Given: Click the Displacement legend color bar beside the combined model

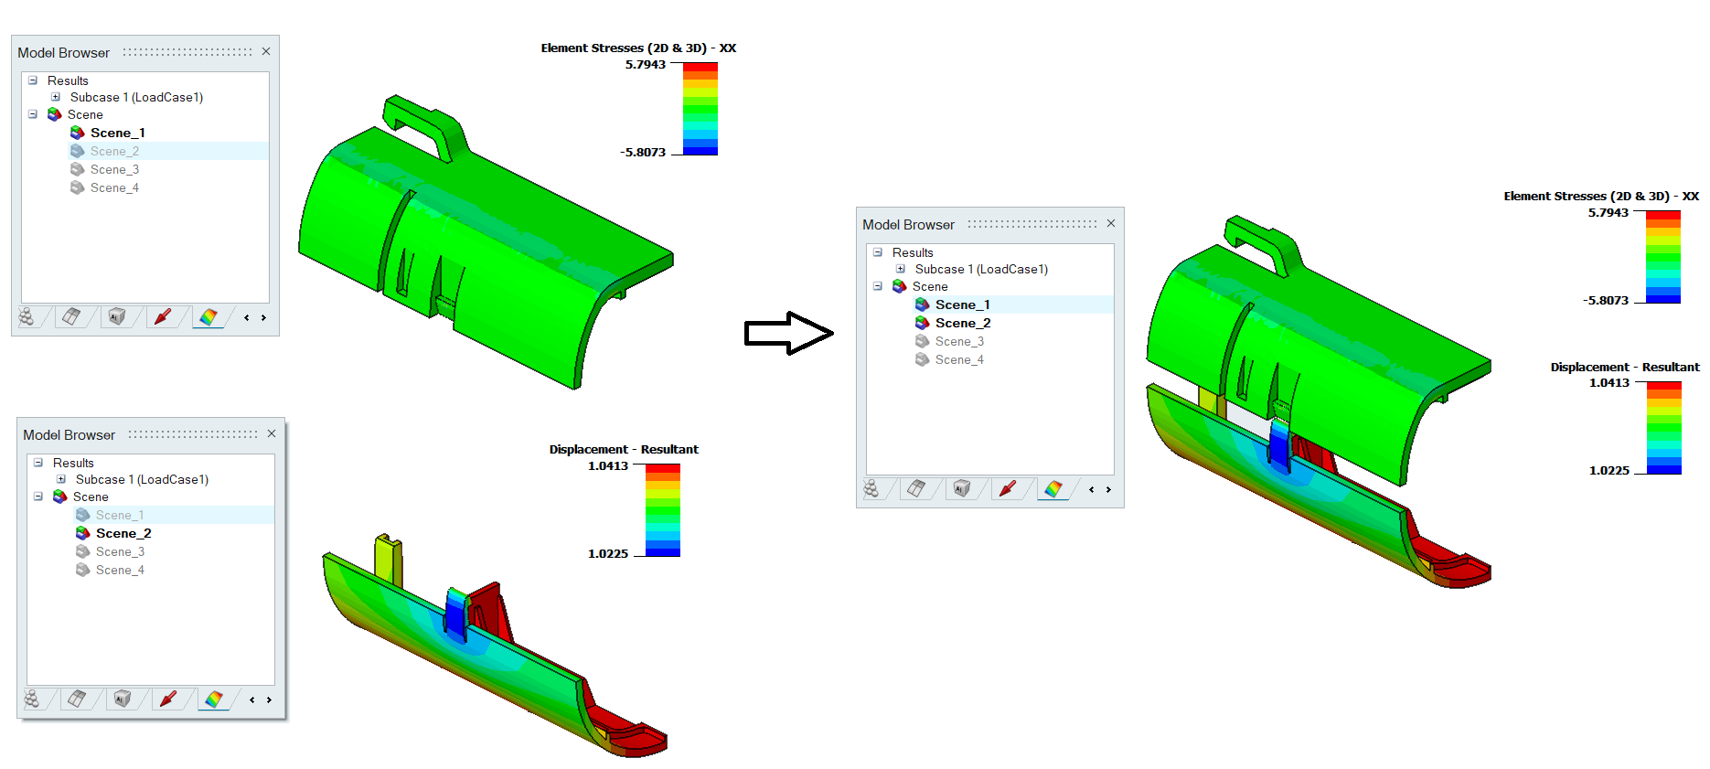Looking at the screenshot, I should tap(1664, 427).
